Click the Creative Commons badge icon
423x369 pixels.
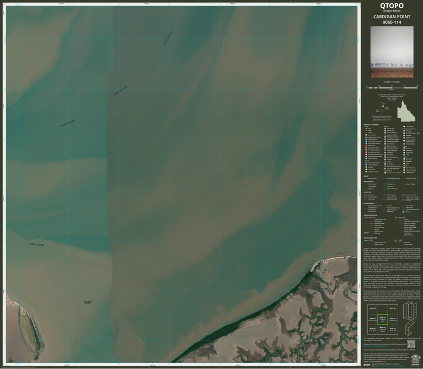(367, 365)
